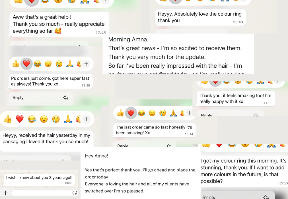288x199 pixels.
Task: Tap thumbs up above "Heyyy, received the hair"
Action: (8, 119)
